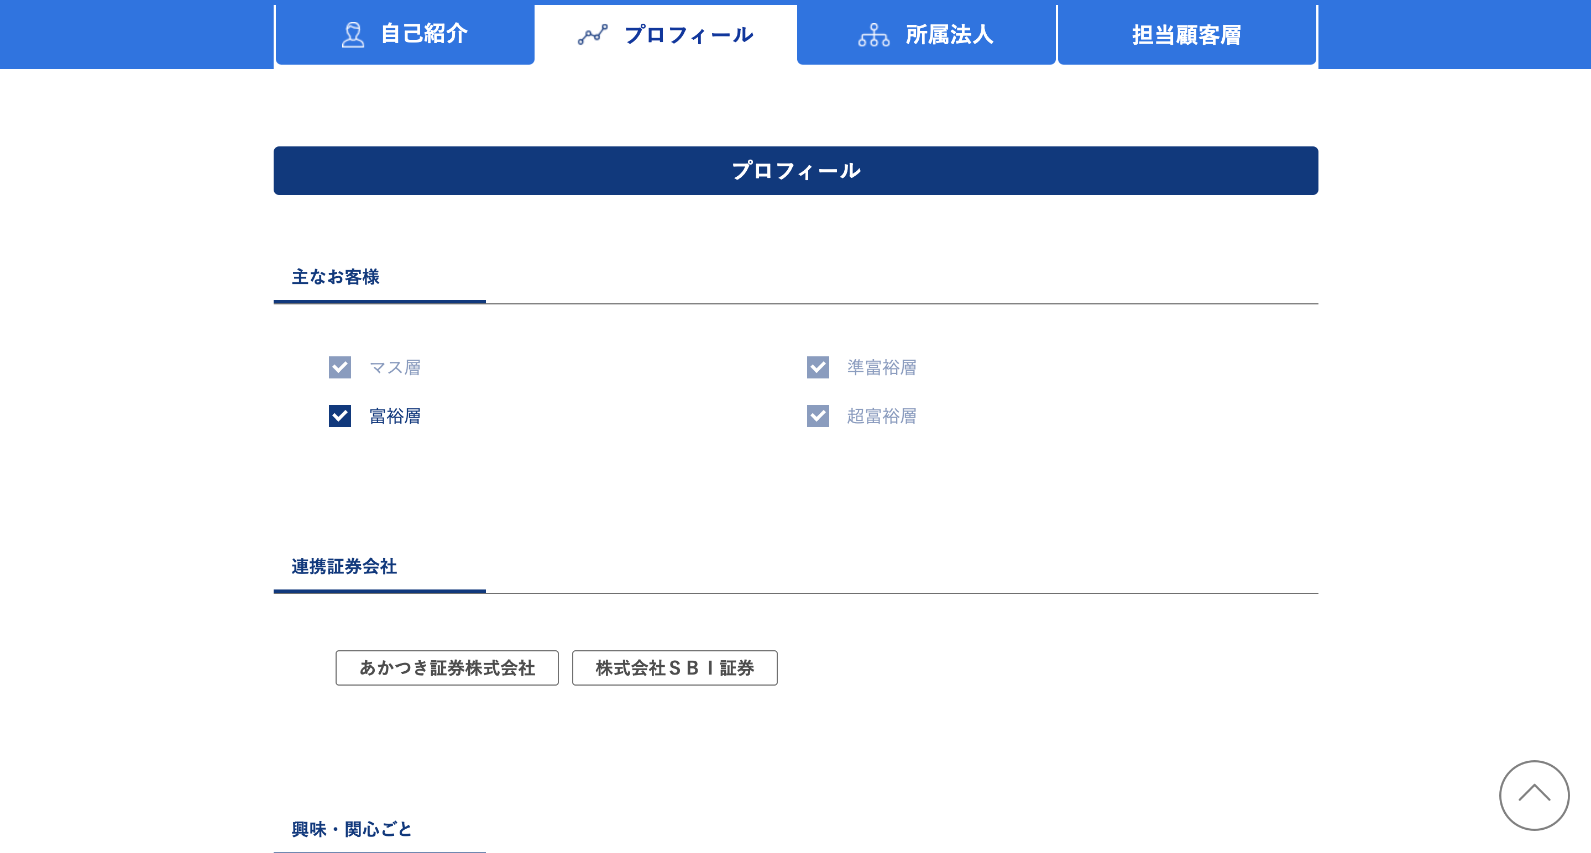The height and width of the screenshot is (853, 1591).
Task: Uncheck the 富裕層 checkbox
Action: [339, 416]
